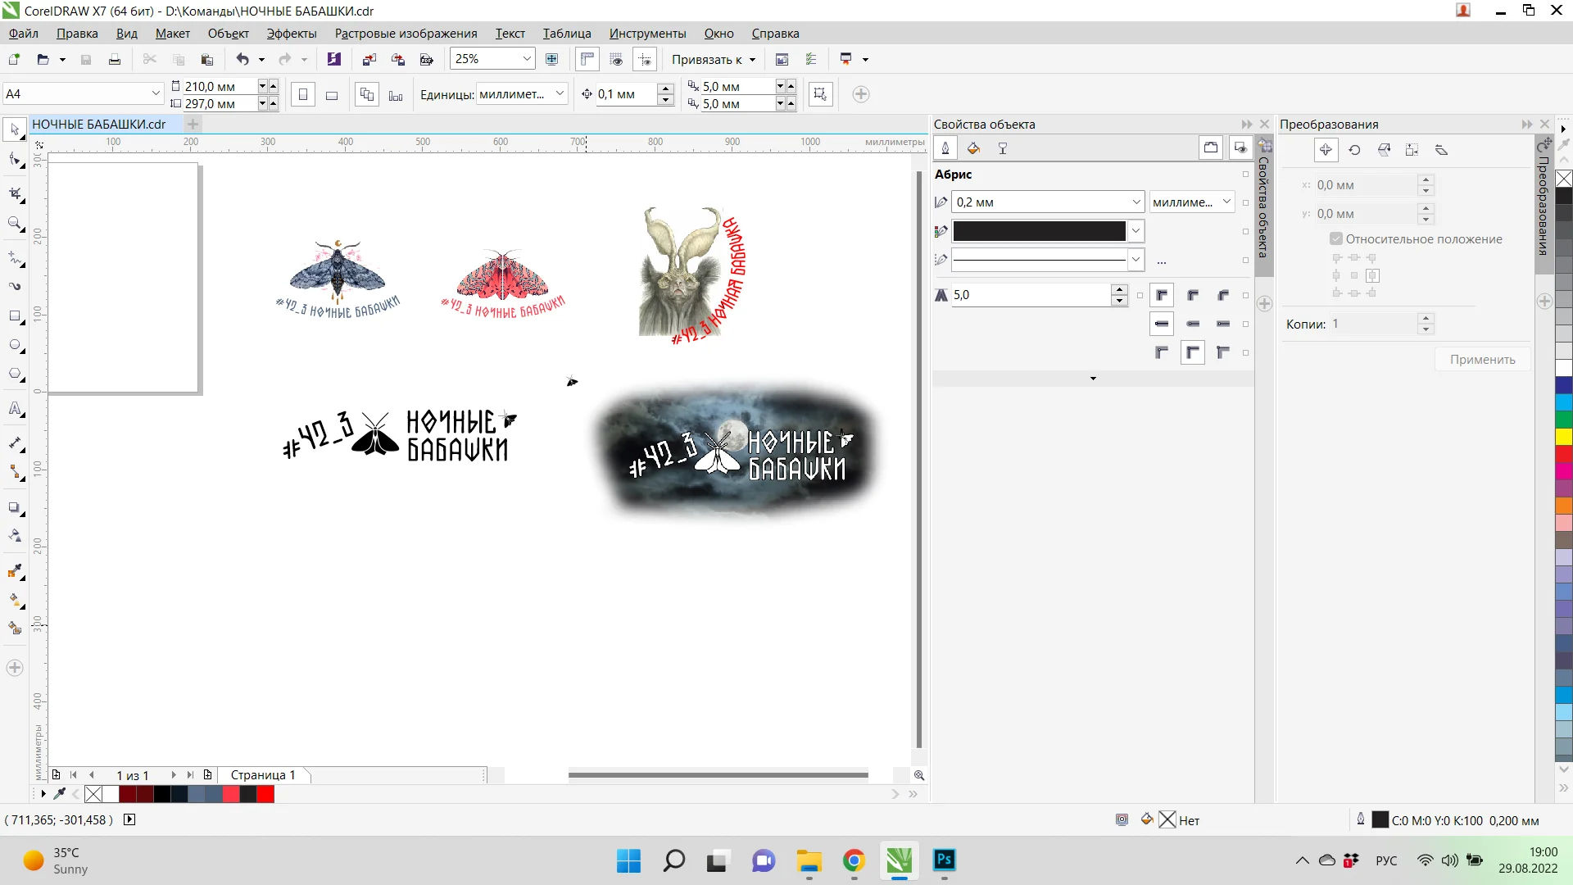The image size is (1573, 885).
Task: Open the zoom level 25% dropdown
Action: tap(527, 59)
